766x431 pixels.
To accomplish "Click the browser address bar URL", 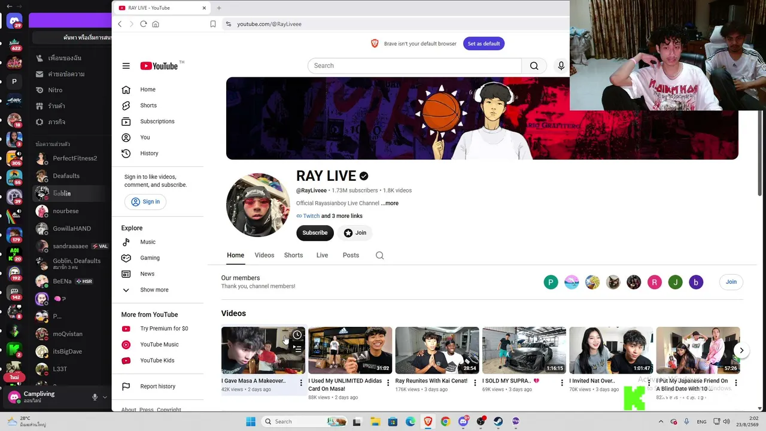I will tap(269, 24).
